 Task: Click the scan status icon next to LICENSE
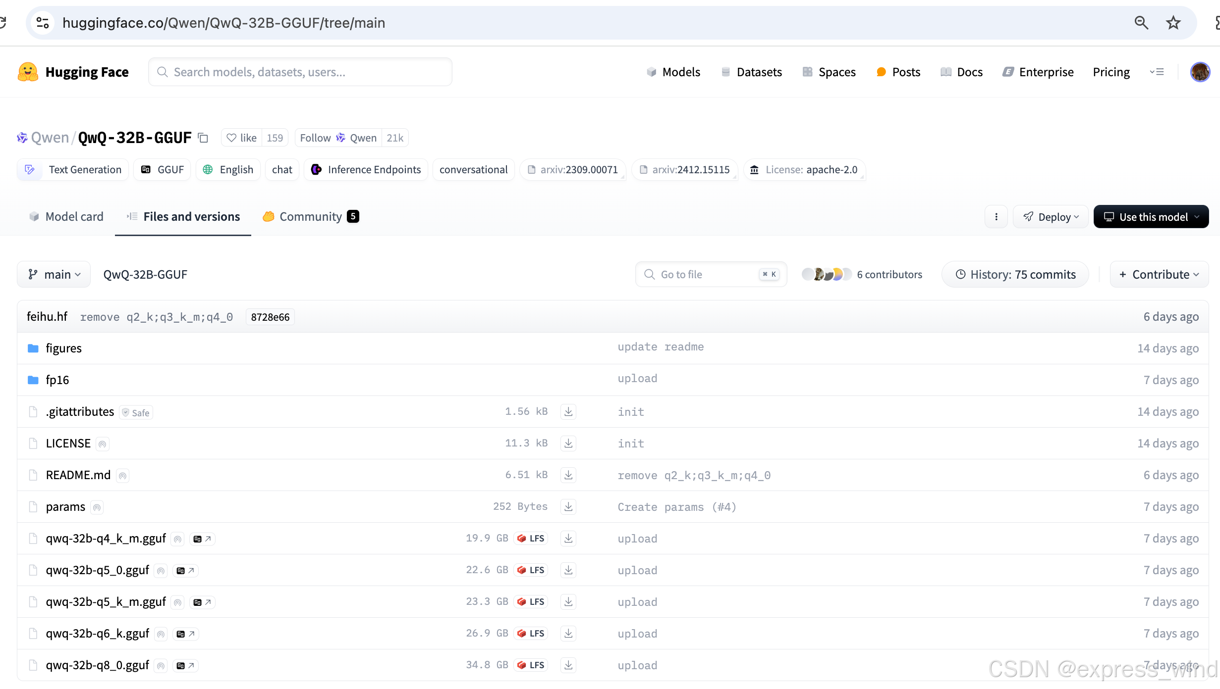point(102,444)
